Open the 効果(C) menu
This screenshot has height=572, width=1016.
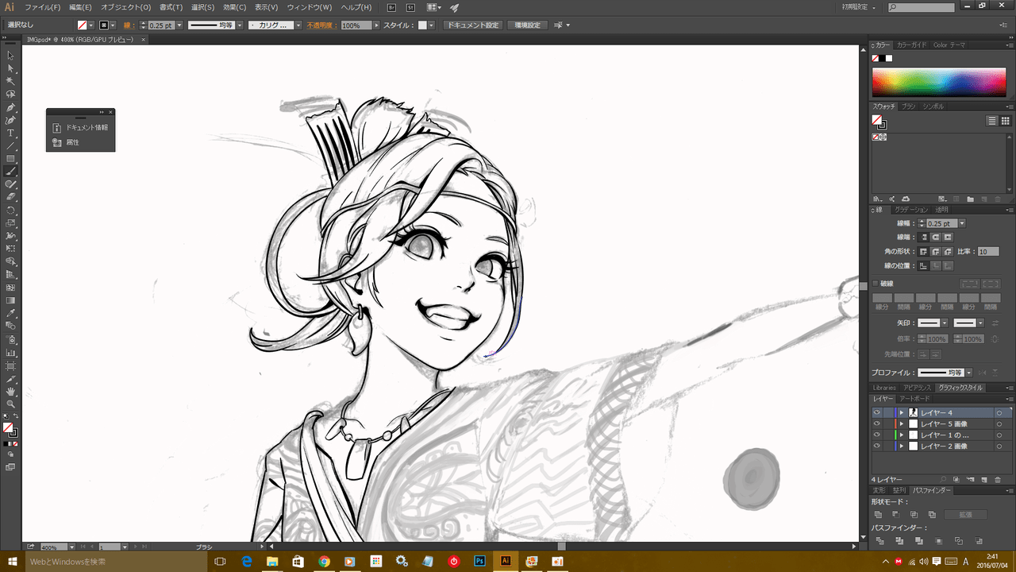(234, 7)
